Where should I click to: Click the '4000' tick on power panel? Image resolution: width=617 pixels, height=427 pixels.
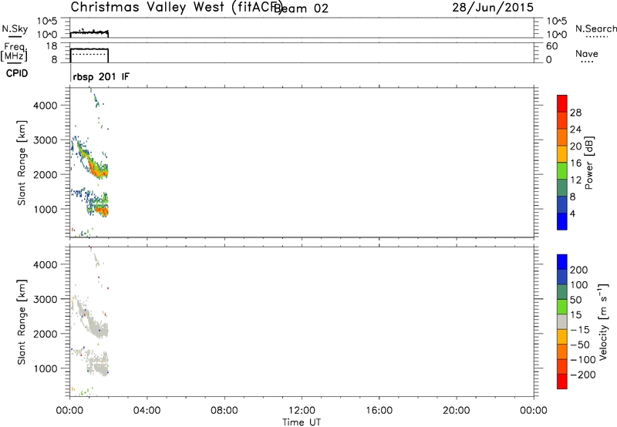click(46, 106)
